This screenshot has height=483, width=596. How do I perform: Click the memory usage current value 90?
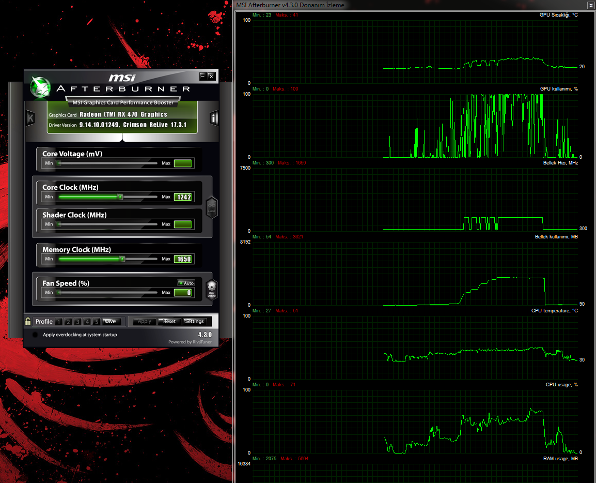pos(582,304)
